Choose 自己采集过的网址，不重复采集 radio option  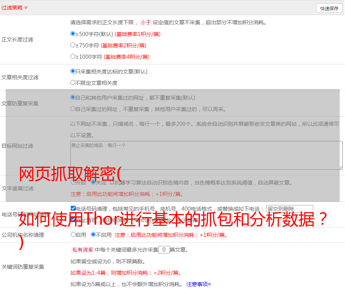point(73,109)
